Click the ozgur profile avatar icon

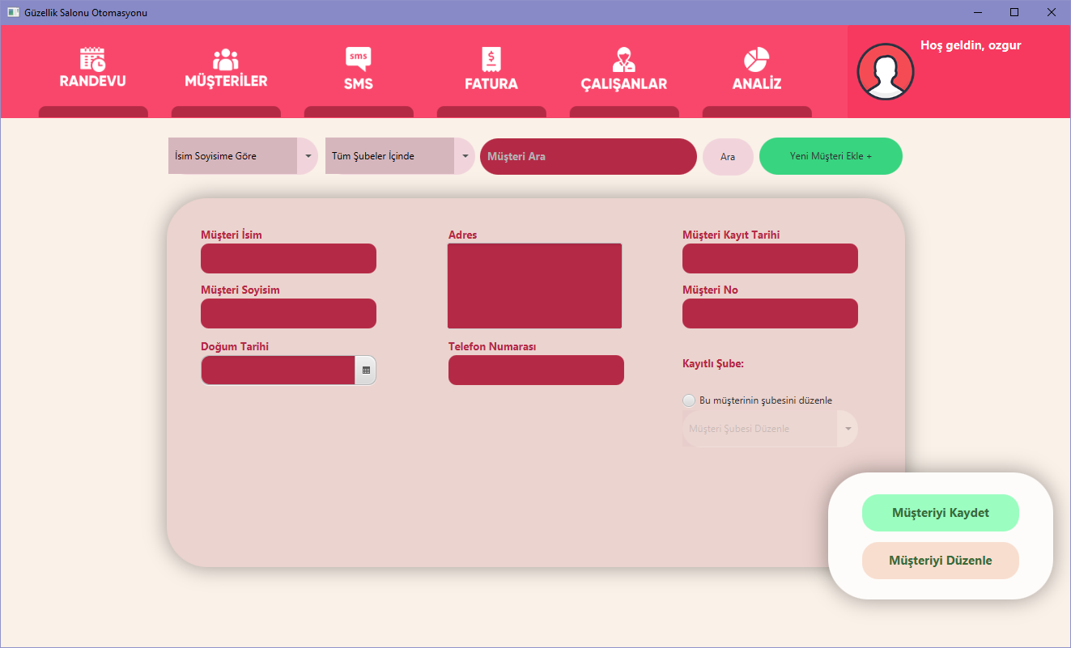[x=885, y=71]
